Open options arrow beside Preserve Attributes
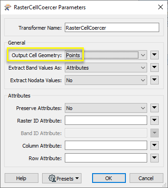The height and width of the screenshot is (188, 168). pos(155,108)
